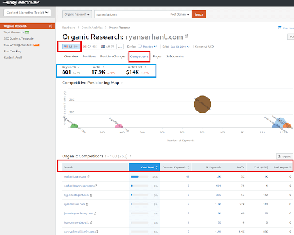The width and height of the screenshot is (294, 235).
Task: Open external link icon beside jeseniasgoodiebag.com
Action: coord(95,213)
